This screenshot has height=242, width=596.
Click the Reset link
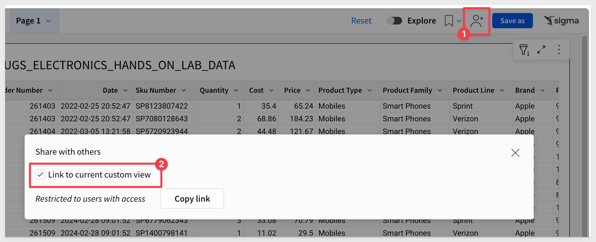(x=361, y=21)
